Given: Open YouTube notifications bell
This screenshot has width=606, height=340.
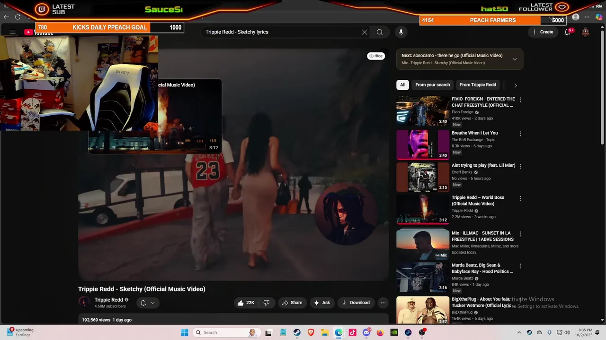Looking at the screenshot, I should point(567,32).
